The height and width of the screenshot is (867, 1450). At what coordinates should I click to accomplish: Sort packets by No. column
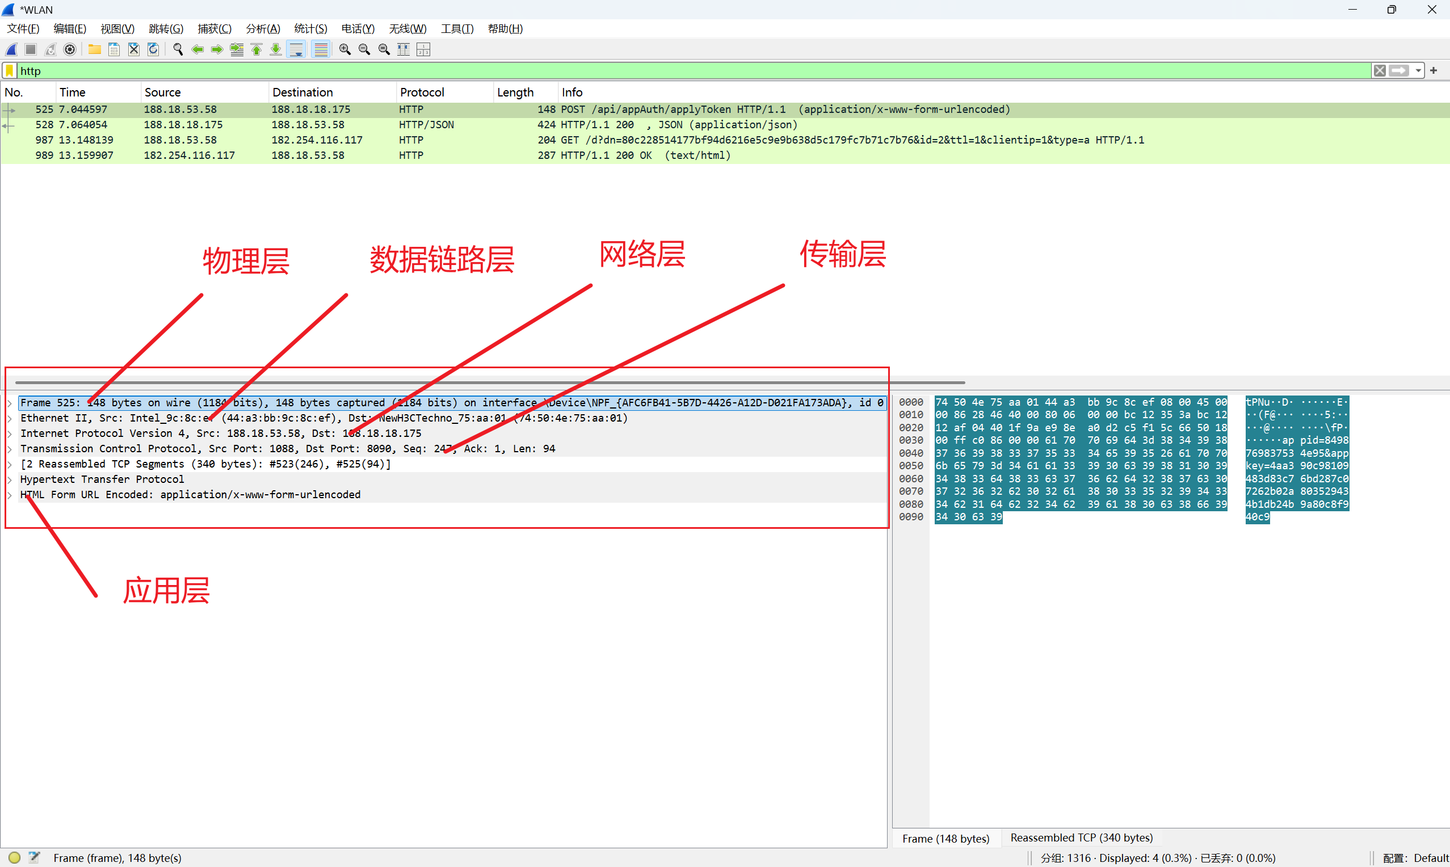pos(28,92)
